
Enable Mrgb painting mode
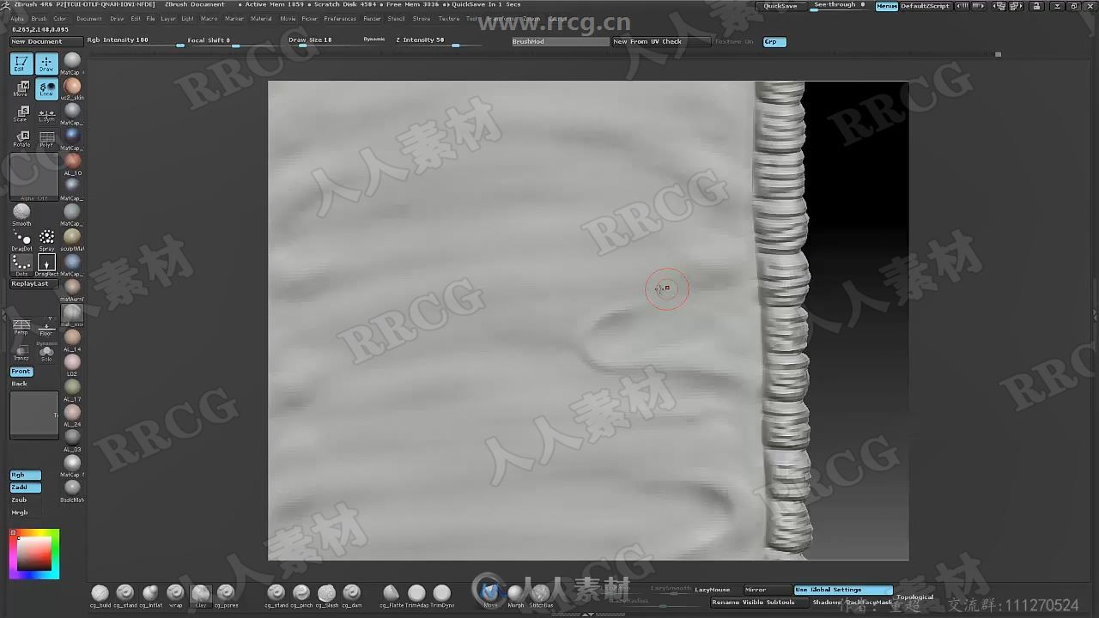click(x=25, y=512)
